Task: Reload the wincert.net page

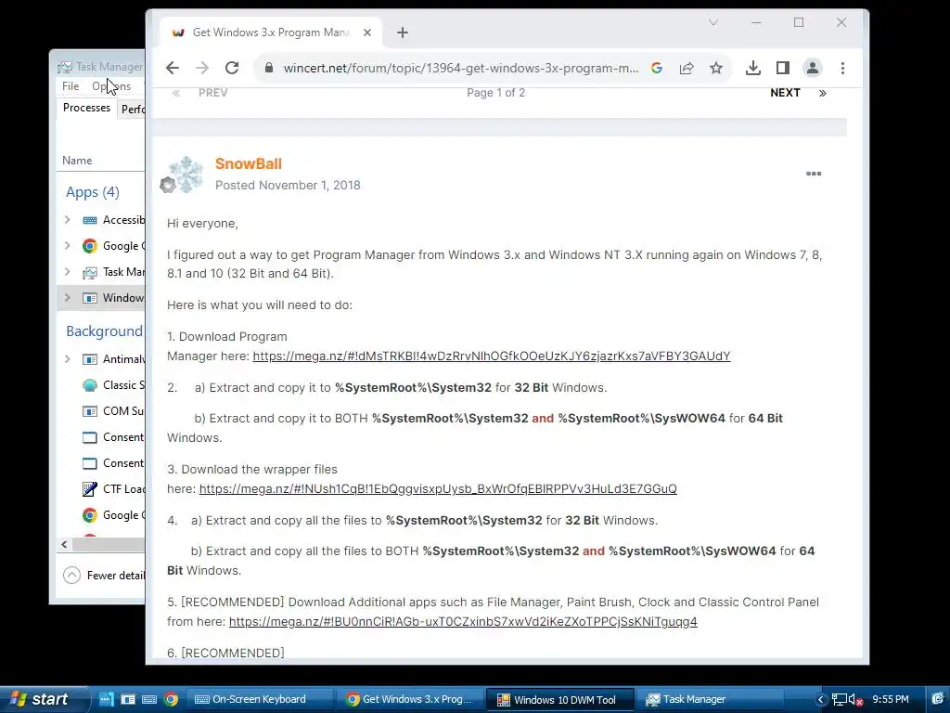Action: pyautogui.click(x=232, y=68)
